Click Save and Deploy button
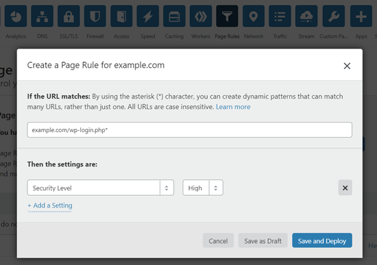Image resolution: width=377 pixels, height=265 pixels. 322,240
